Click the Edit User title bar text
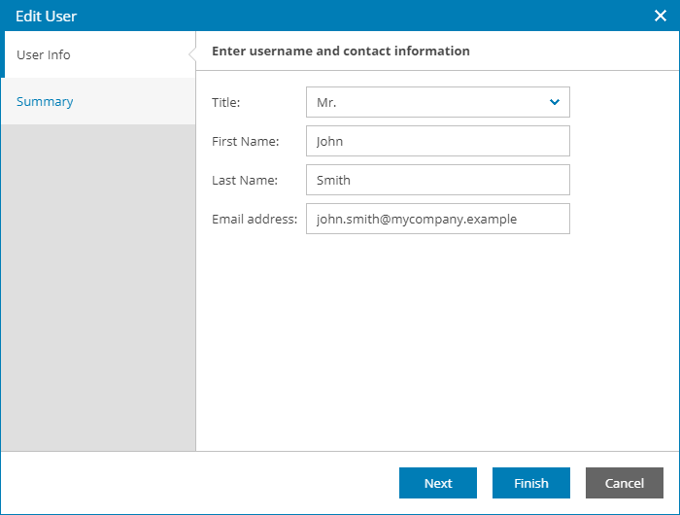Image resolution: width=680 pixels, height=515 pixels. 46,16
